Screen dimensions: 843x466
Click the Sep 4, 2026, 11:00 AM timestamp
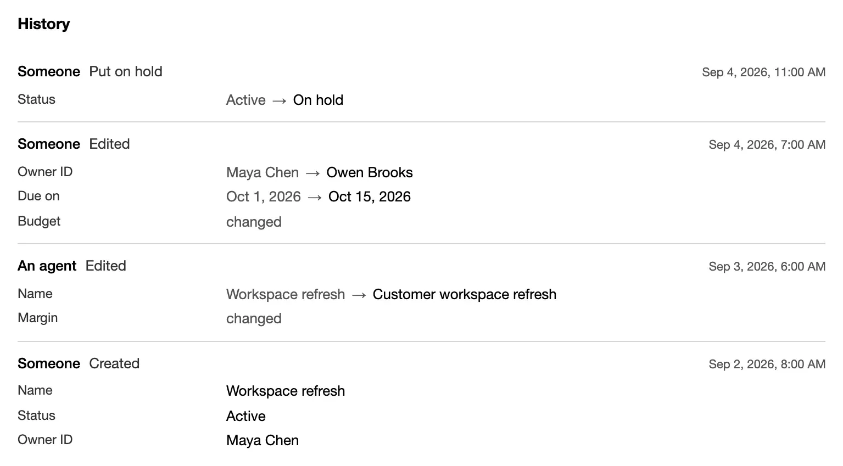763,72
